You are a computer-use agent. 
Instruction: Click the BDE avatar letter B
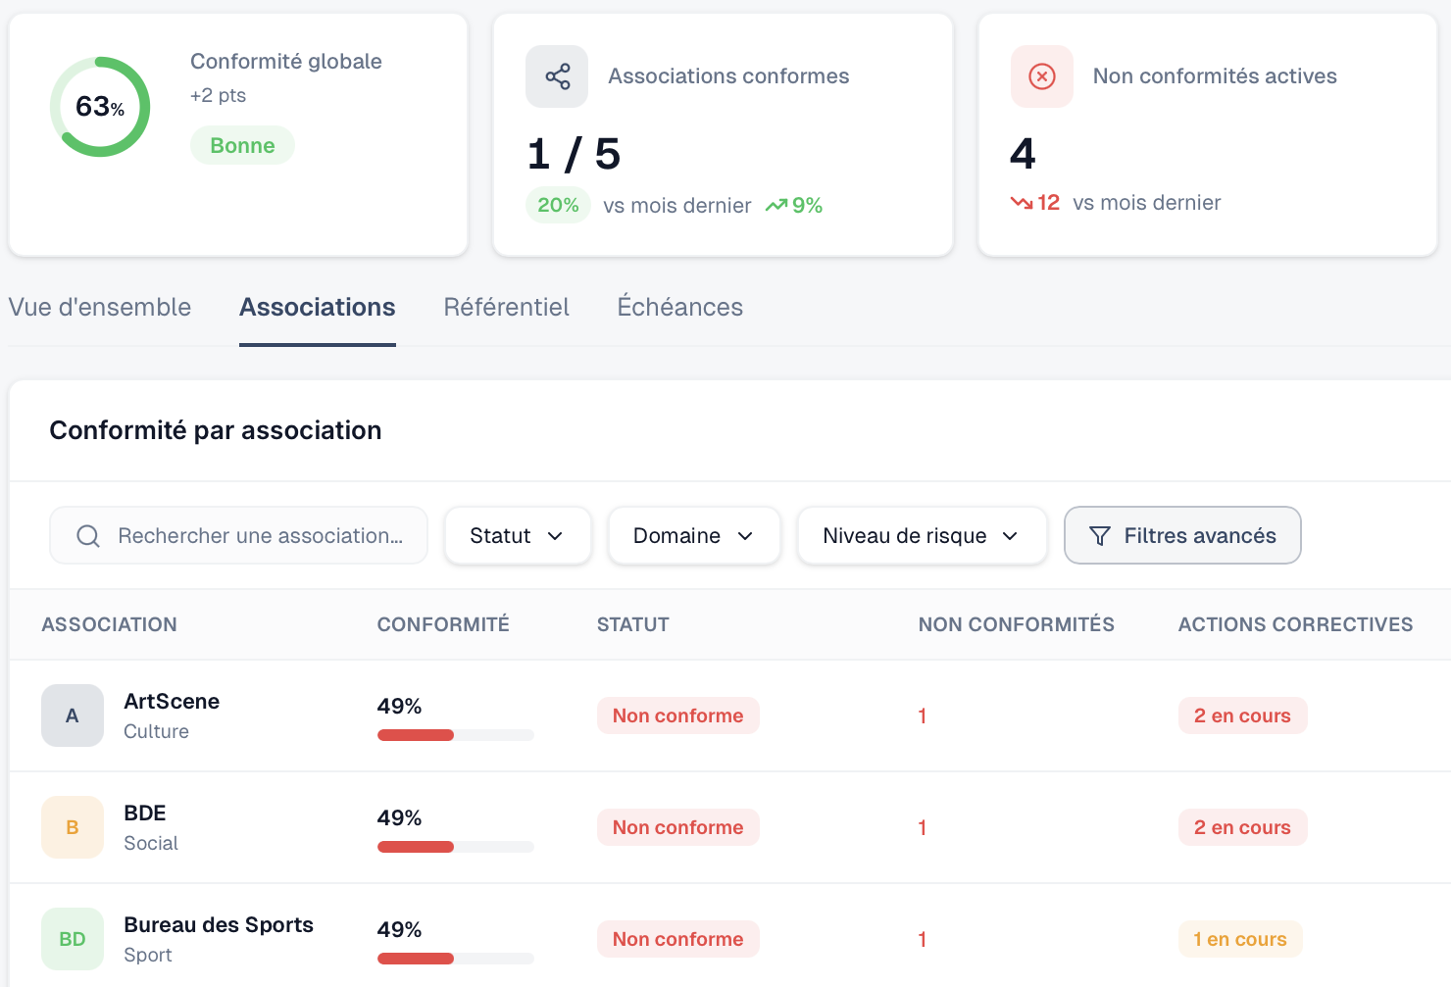[x=73, y=827]
